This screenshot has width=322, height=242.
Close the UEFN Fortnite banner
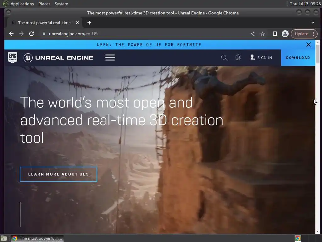click(x=308, y=44)
